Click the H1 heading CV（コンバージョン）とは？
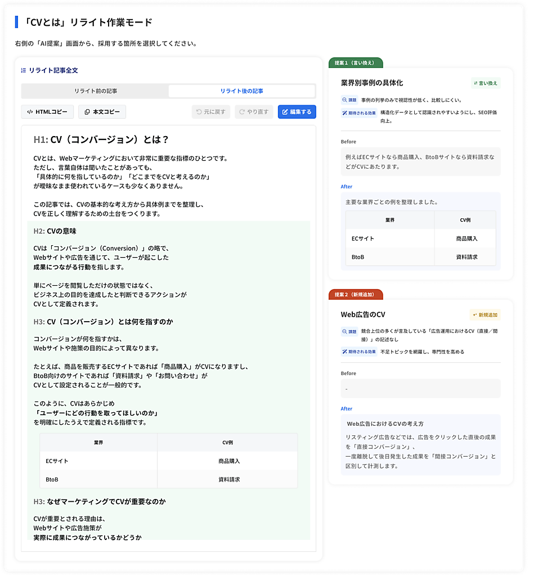Image resolution: width=543 pixels, height=576 pixels. [101, 139]
